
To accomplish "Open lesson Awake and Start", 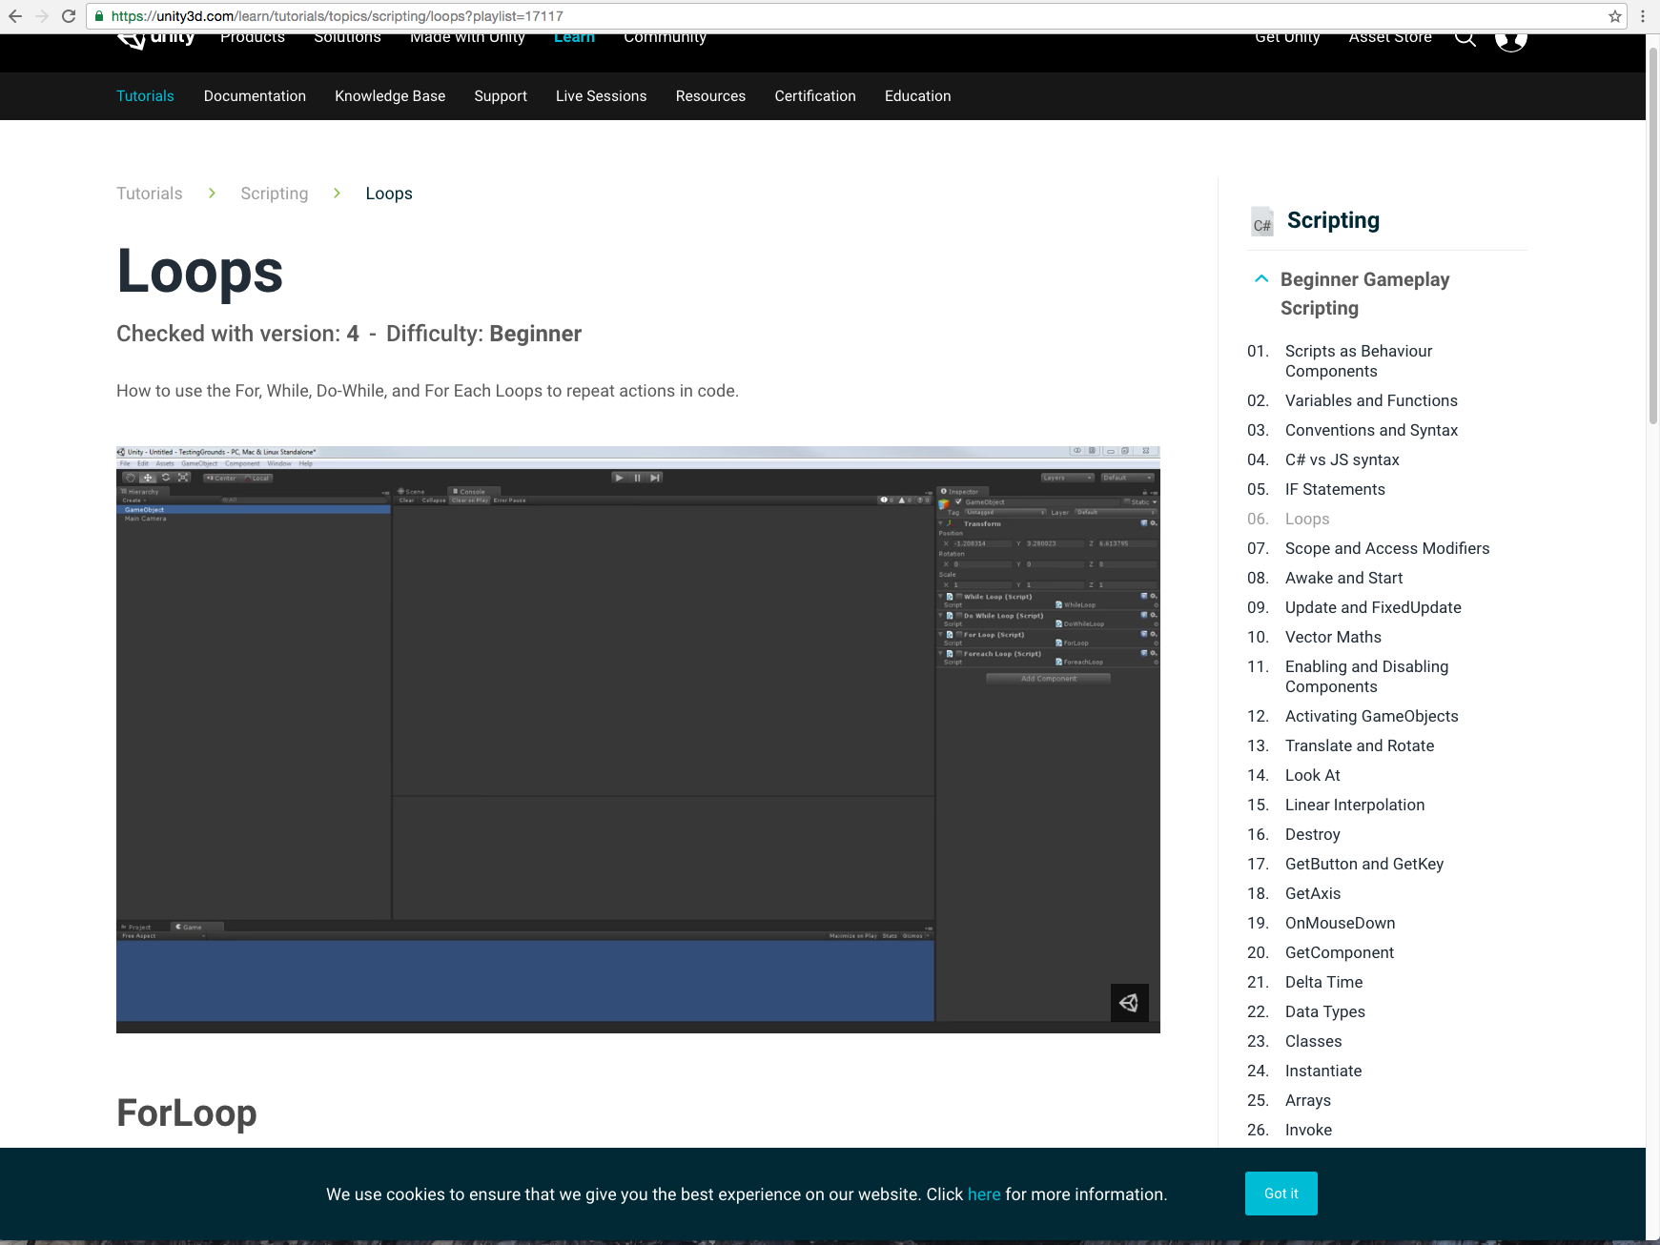I will 1343,579.
